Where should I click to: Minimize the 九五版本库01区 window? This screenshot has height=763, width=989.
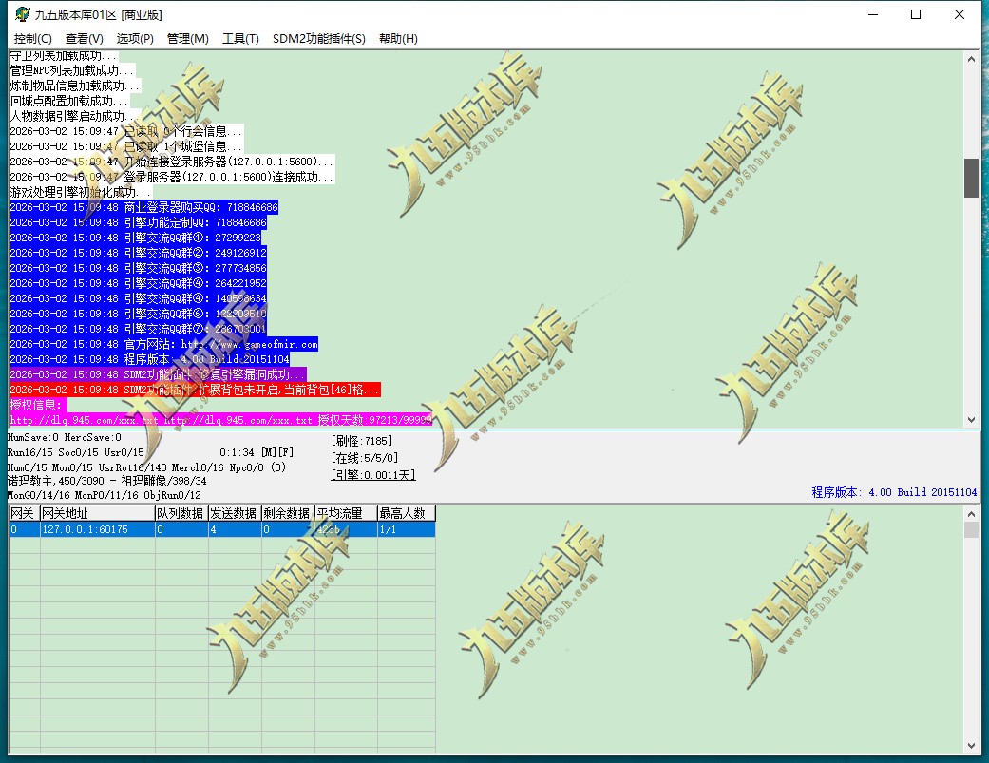[x=873, y=14]
